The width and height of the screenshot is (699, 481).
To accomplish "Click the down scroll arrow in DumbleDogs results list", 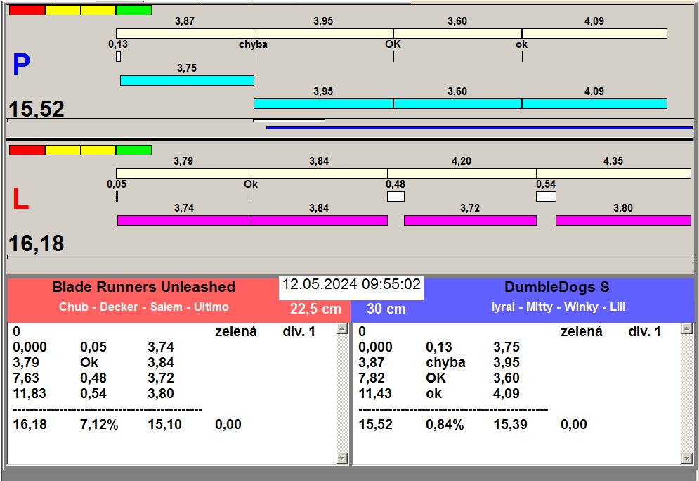I will 687,458.
